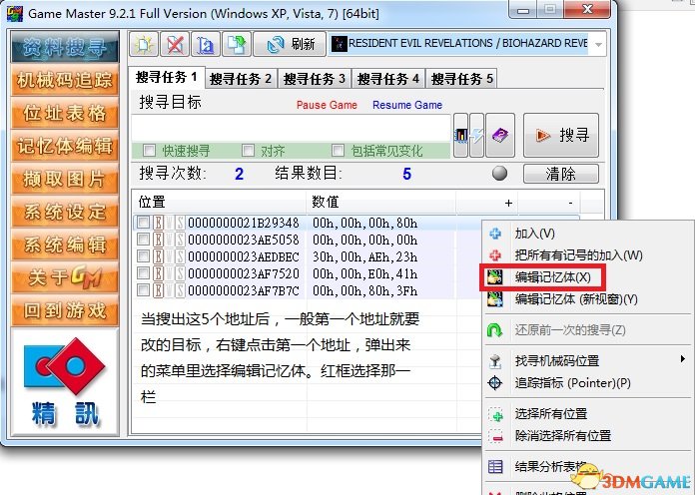Click the microscope icon for 找寻机械码位置
Viewport: 695px width, 495px height.
coord(495,360)
